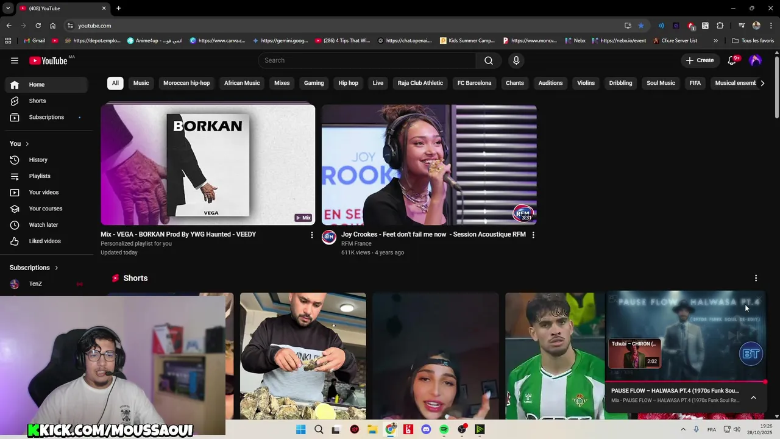This screenshot has width=780, height=439.
Task: Open Discord from the taskbar
Action: click(x=426, y=429)
